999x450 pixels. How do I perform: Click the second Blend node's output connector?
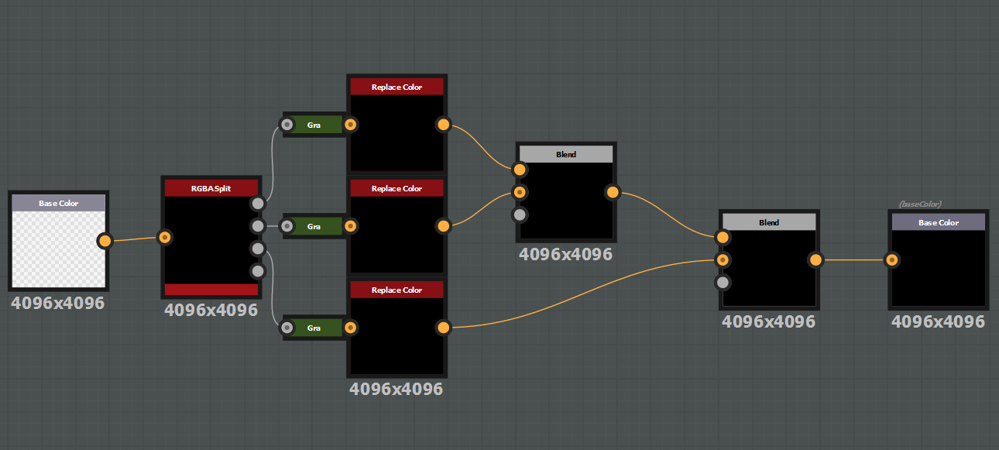coord(815,259)
